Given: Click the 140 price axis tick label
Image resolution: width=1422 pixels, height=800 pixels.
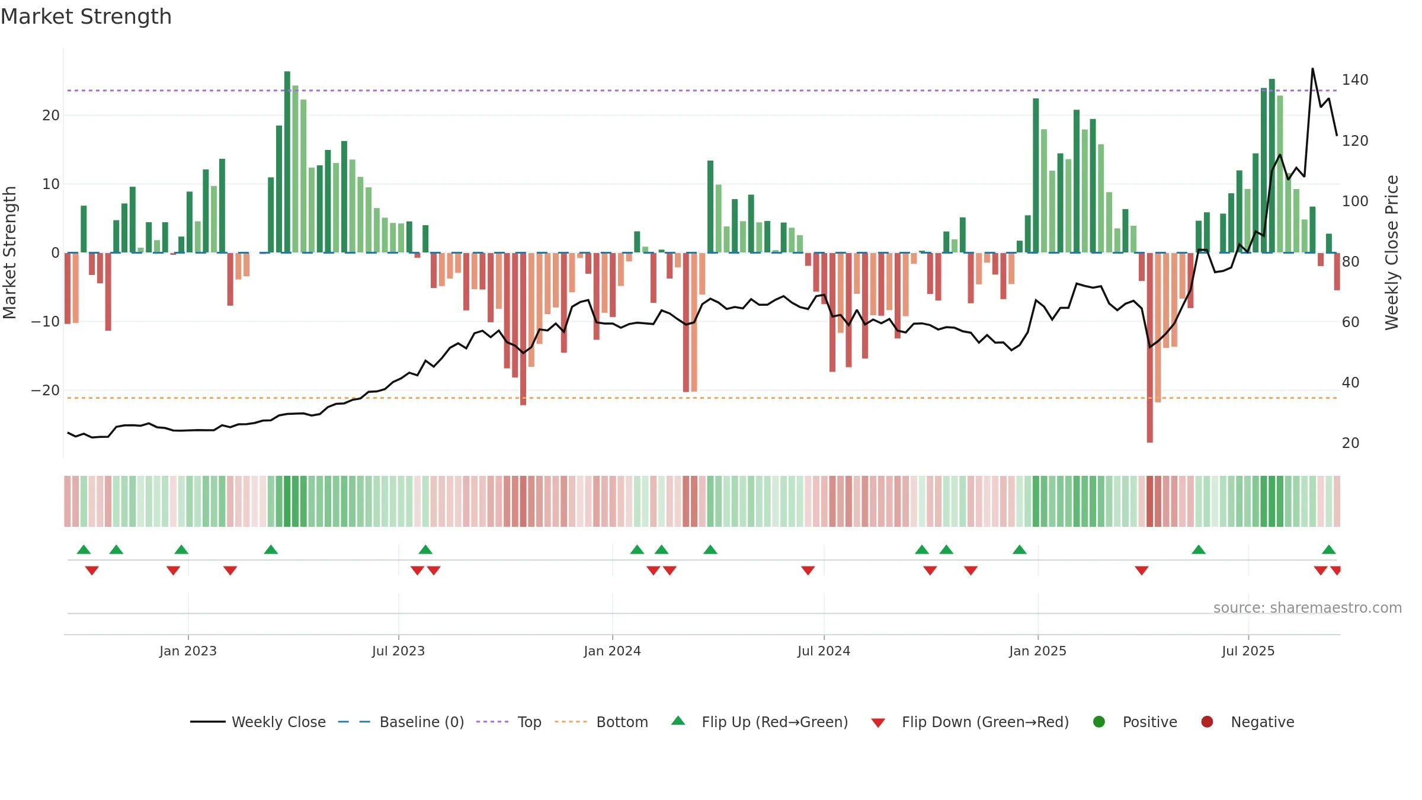Looking at the screenshot, I should coord(1355,80).
